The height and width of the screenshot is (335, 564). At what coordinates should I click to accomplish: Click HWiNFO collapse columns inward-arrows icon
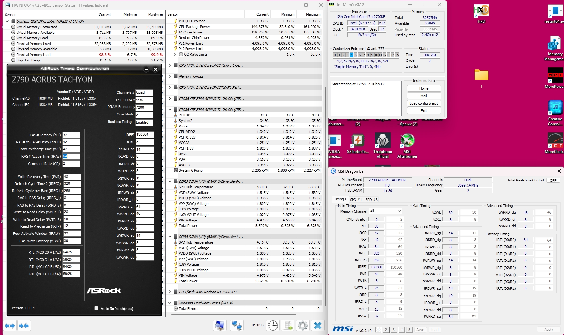(24, 326)
